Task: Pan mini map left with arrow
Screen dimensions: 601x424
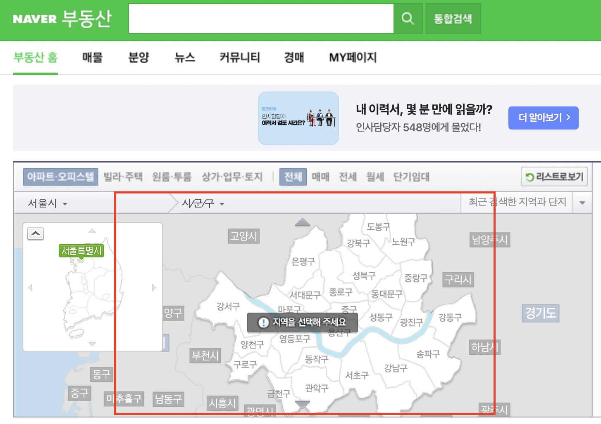Action: pyautogui.click(x=30, y=287)
